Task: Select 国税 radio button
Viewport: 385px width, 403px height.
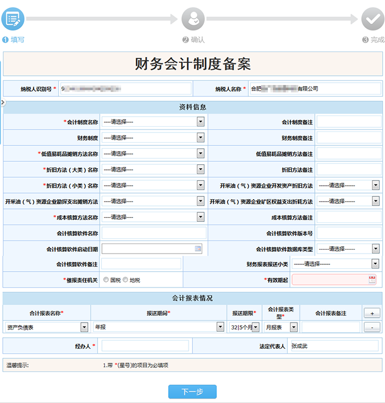Action: [x=105, y=280]
